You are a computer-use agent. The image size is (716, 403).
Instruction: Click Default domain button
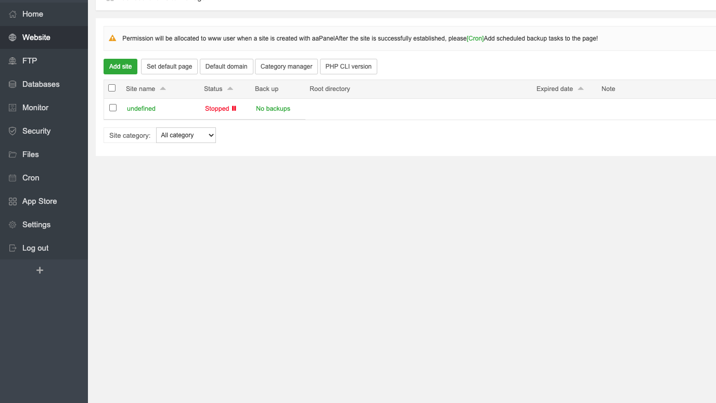pyautogui.click(x=226, y=67)
